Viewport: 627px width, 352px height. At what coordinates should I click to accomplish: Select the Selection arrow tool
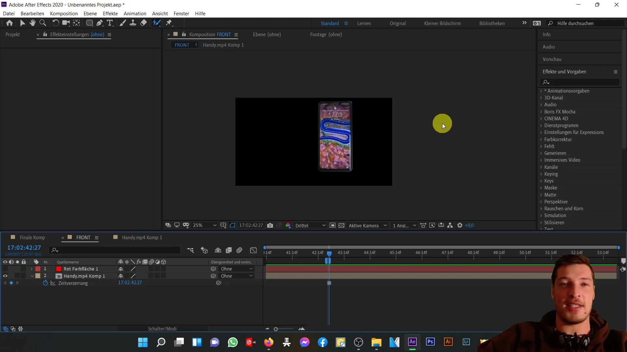point(23,23)
